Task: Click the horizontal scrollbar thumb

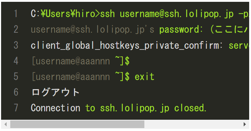Action: click(x=77, y=124)
